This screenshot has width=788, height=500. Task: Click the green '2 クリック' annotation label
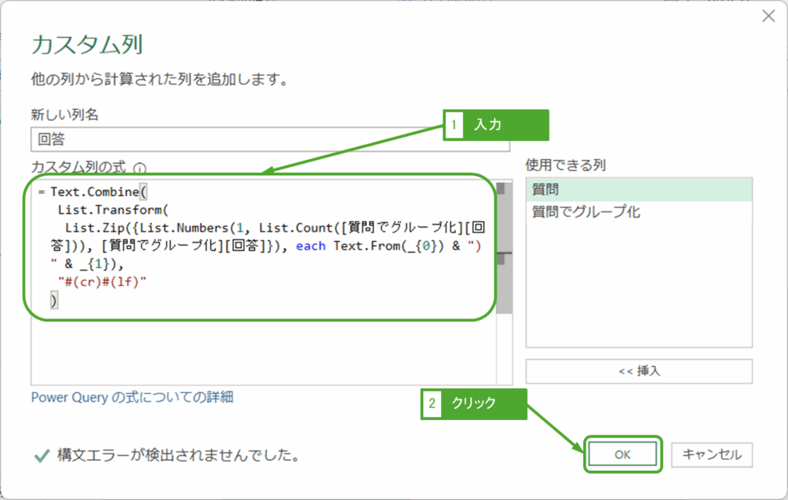pos(473,403)
